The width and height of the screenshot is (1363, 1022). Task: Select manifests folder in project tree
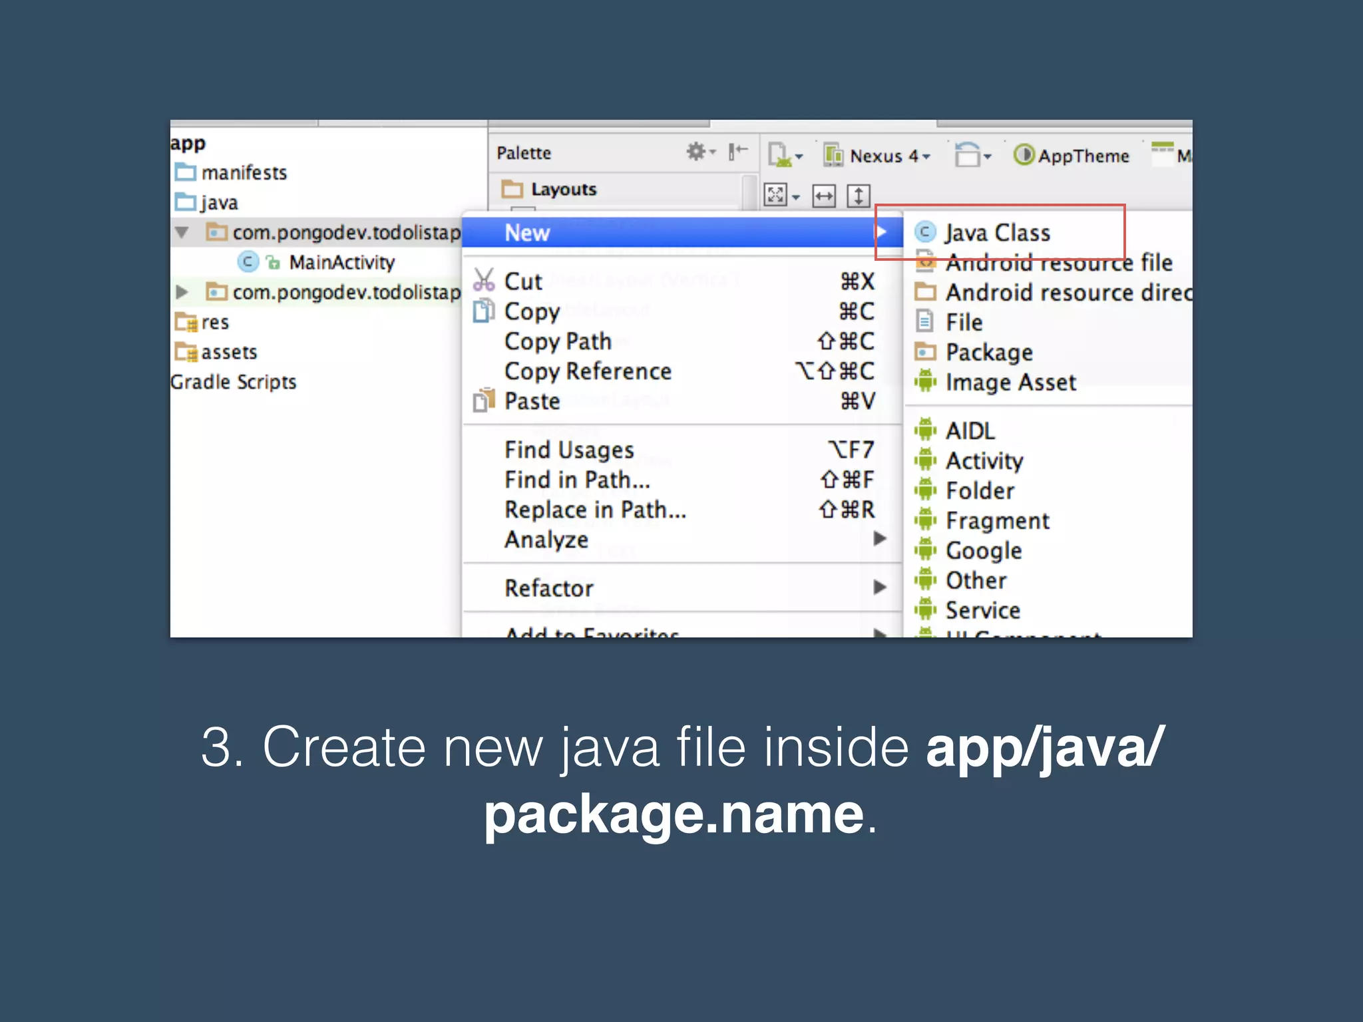point(244,172)
